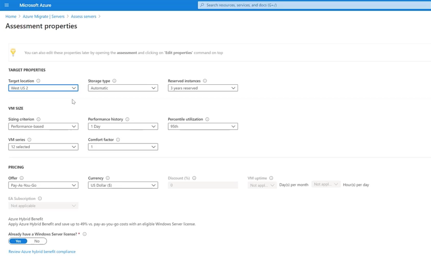The width and height of the screenshot is (431, 274).
Task: Open the Hours per day uptime dropdown
Action: click(326, 184)
